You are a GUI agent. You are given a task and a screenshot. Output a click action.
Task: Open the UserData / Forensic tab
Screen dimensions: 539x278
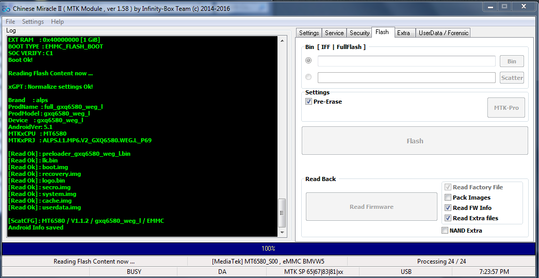click(x=444, y=33)
